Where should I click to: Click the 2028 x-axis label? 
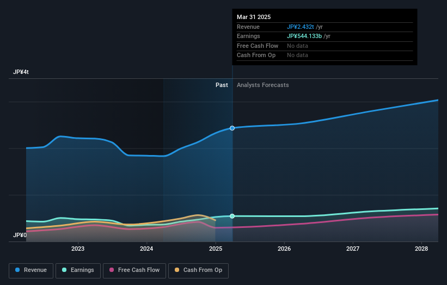pos(421,249)
